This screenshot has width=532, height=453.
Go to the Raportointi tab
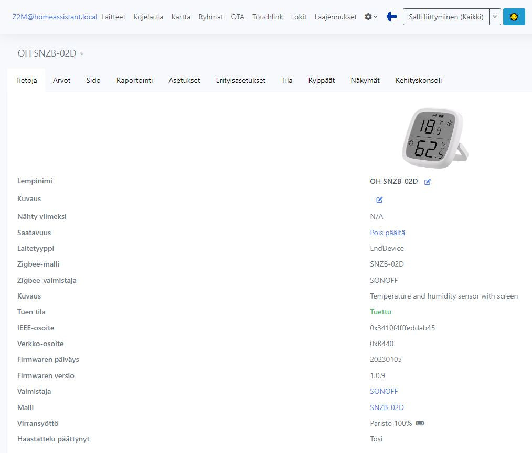pyautogui.click(x=134, y=80)
